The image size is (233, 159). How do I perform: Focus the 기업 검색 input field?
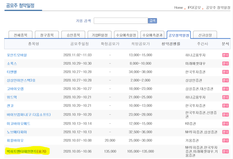[121, 21]
